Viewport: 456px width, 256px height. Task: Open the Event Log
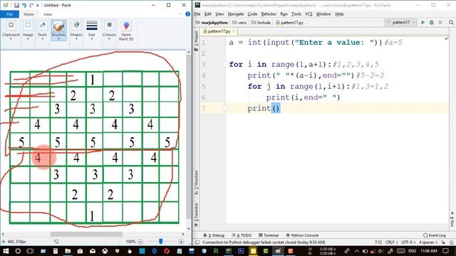435,235
